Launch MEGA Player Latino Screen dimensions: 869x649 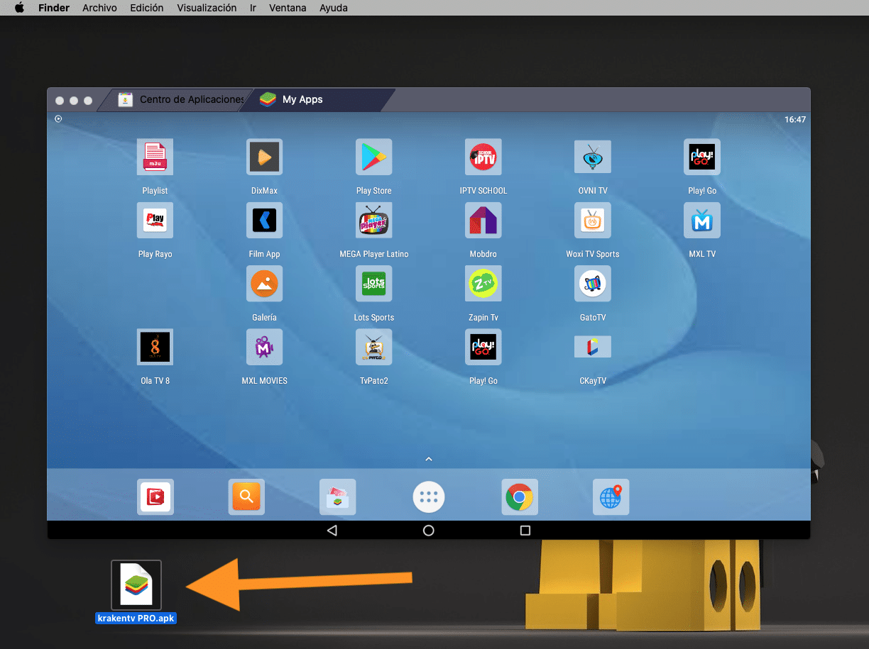(x=373, y=221)
